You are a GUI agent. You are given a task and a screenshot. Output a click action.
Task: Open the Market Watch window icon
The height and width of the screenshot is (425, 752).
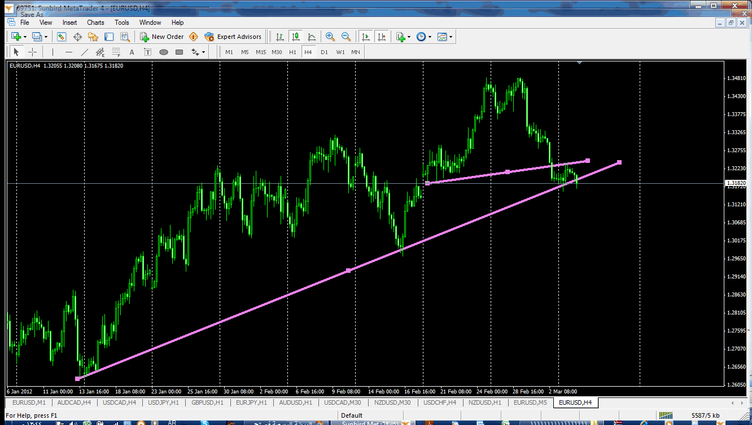(x=62, y=37)
